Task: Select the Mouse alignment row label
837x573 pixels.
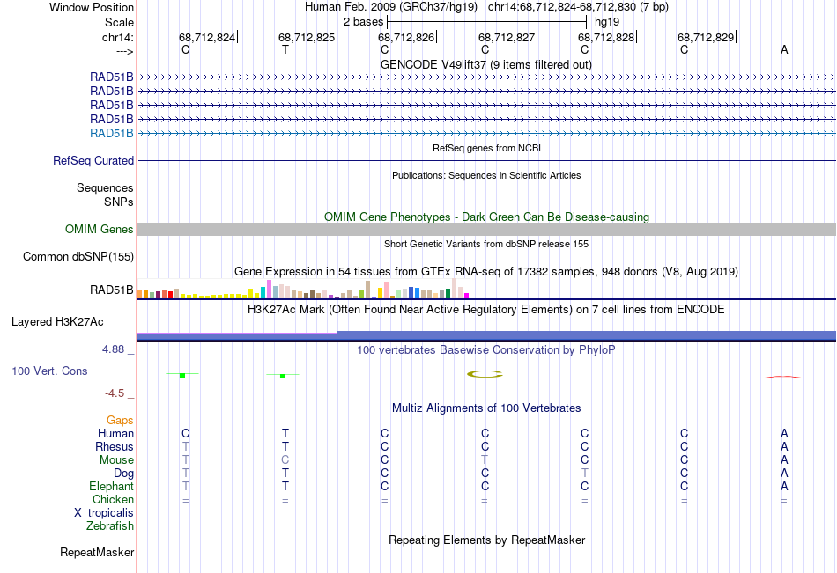Action: pos(116,459)
